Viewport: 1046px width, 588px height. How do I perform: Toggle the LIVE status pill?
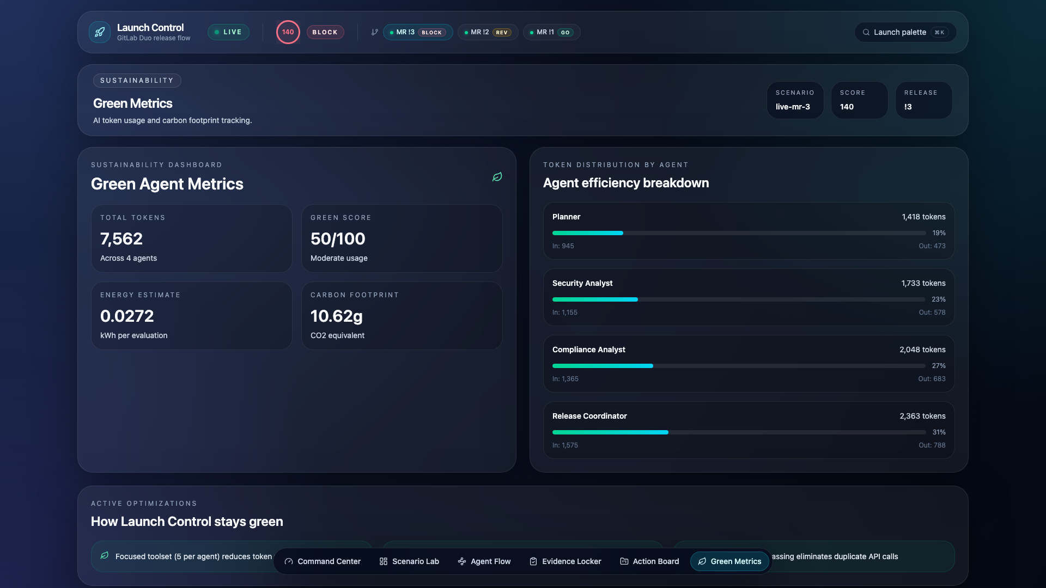pos(228,32)
